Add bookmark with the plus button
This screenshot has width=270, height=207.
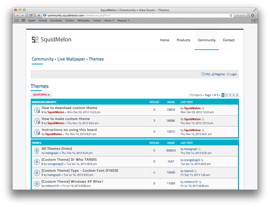[39, 15]
